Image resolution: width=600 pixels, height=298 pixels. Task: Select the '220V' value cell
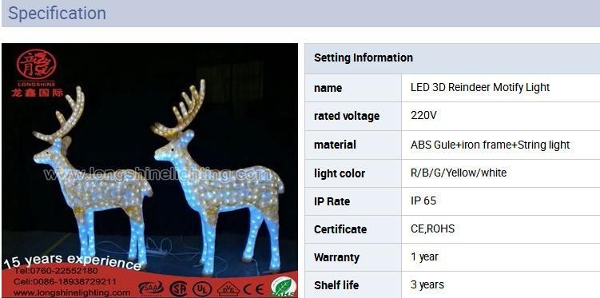[500, 116]
